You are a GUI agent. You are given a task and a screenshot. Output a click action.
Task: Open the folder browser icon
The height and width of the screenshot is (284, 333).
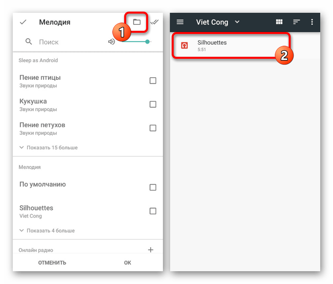pos(137,22)
